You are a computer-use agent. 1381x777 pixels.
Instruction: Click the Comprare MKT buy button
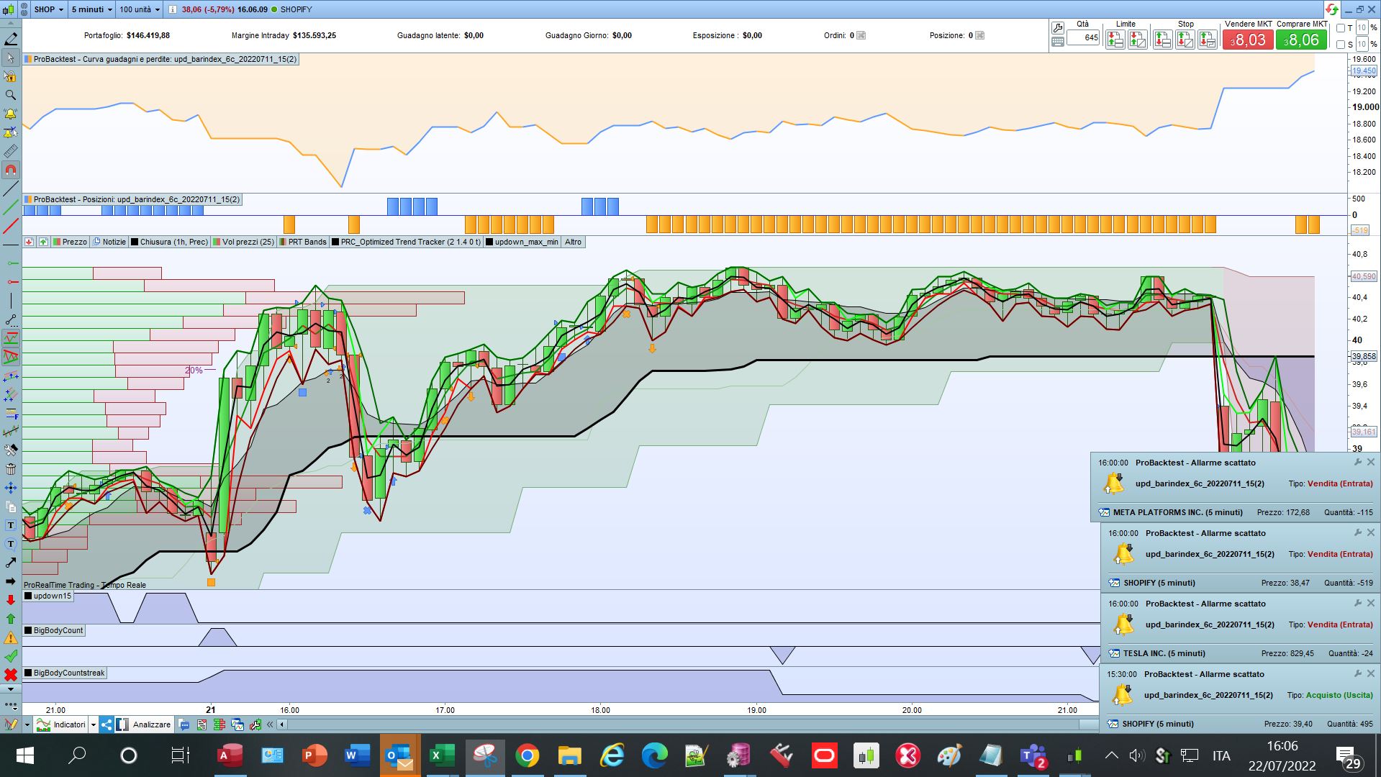[x=1301, y=40]
